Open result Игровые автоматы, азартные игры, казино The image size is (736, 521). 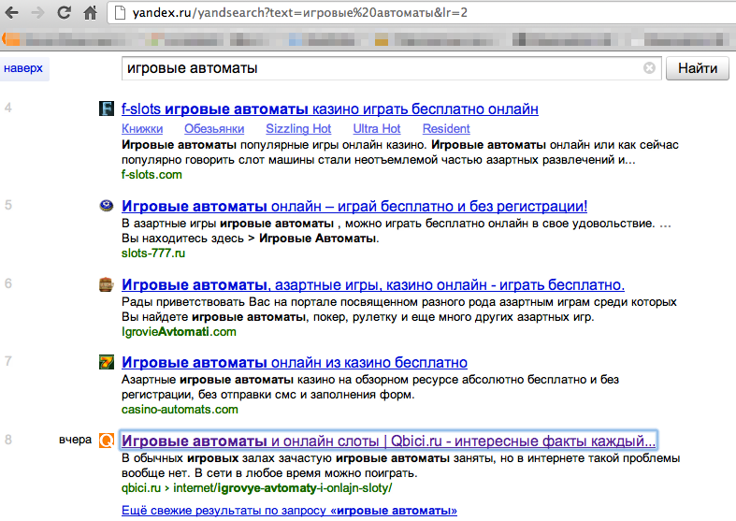(x=373, y=284)
